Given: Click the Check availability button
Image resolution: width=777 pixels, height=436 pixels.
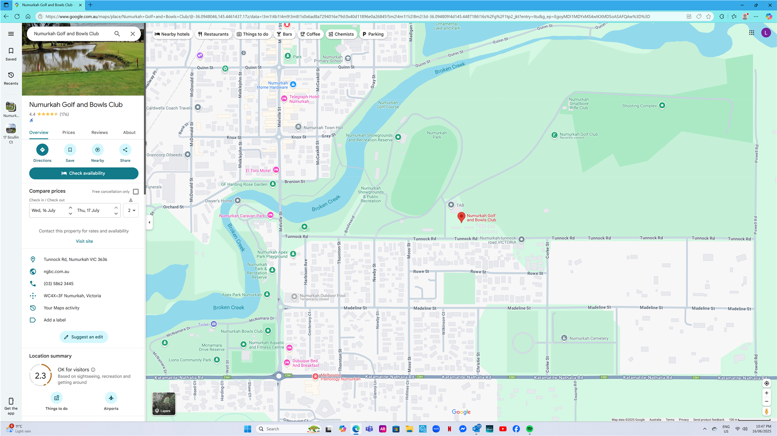Looking at the screenshot, I should (84, 173).
